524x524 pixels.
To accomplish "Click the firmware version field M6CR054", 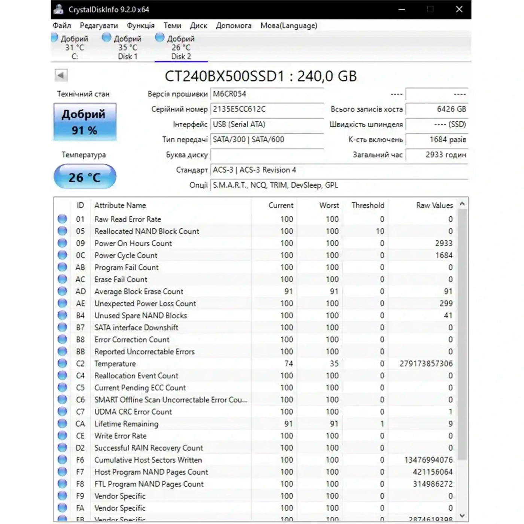I will coord(267,94).
